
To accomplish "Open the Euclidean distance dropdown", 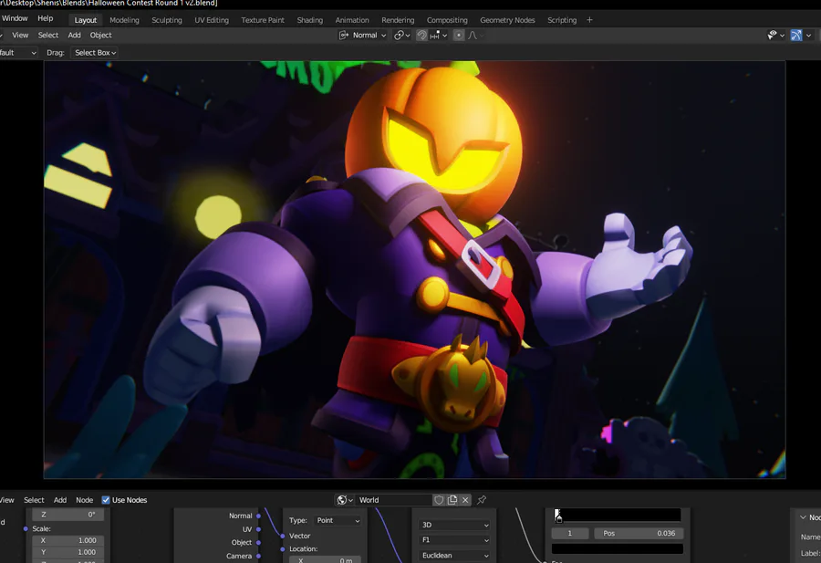I will coord(454,555).
